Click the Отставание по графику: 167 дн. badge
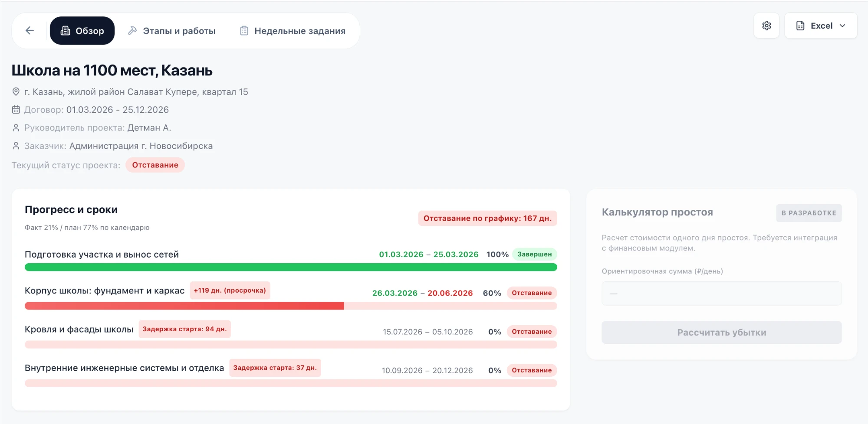Screen dimensions: 868x424 487,219
